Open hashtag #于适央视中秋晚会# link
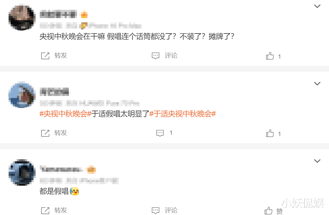The width and height of the screenshot is (329, 215). (182, 114)
